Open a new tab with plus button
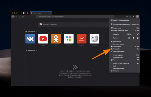This screenshot has width=151, height=97. tap(54, 13)
